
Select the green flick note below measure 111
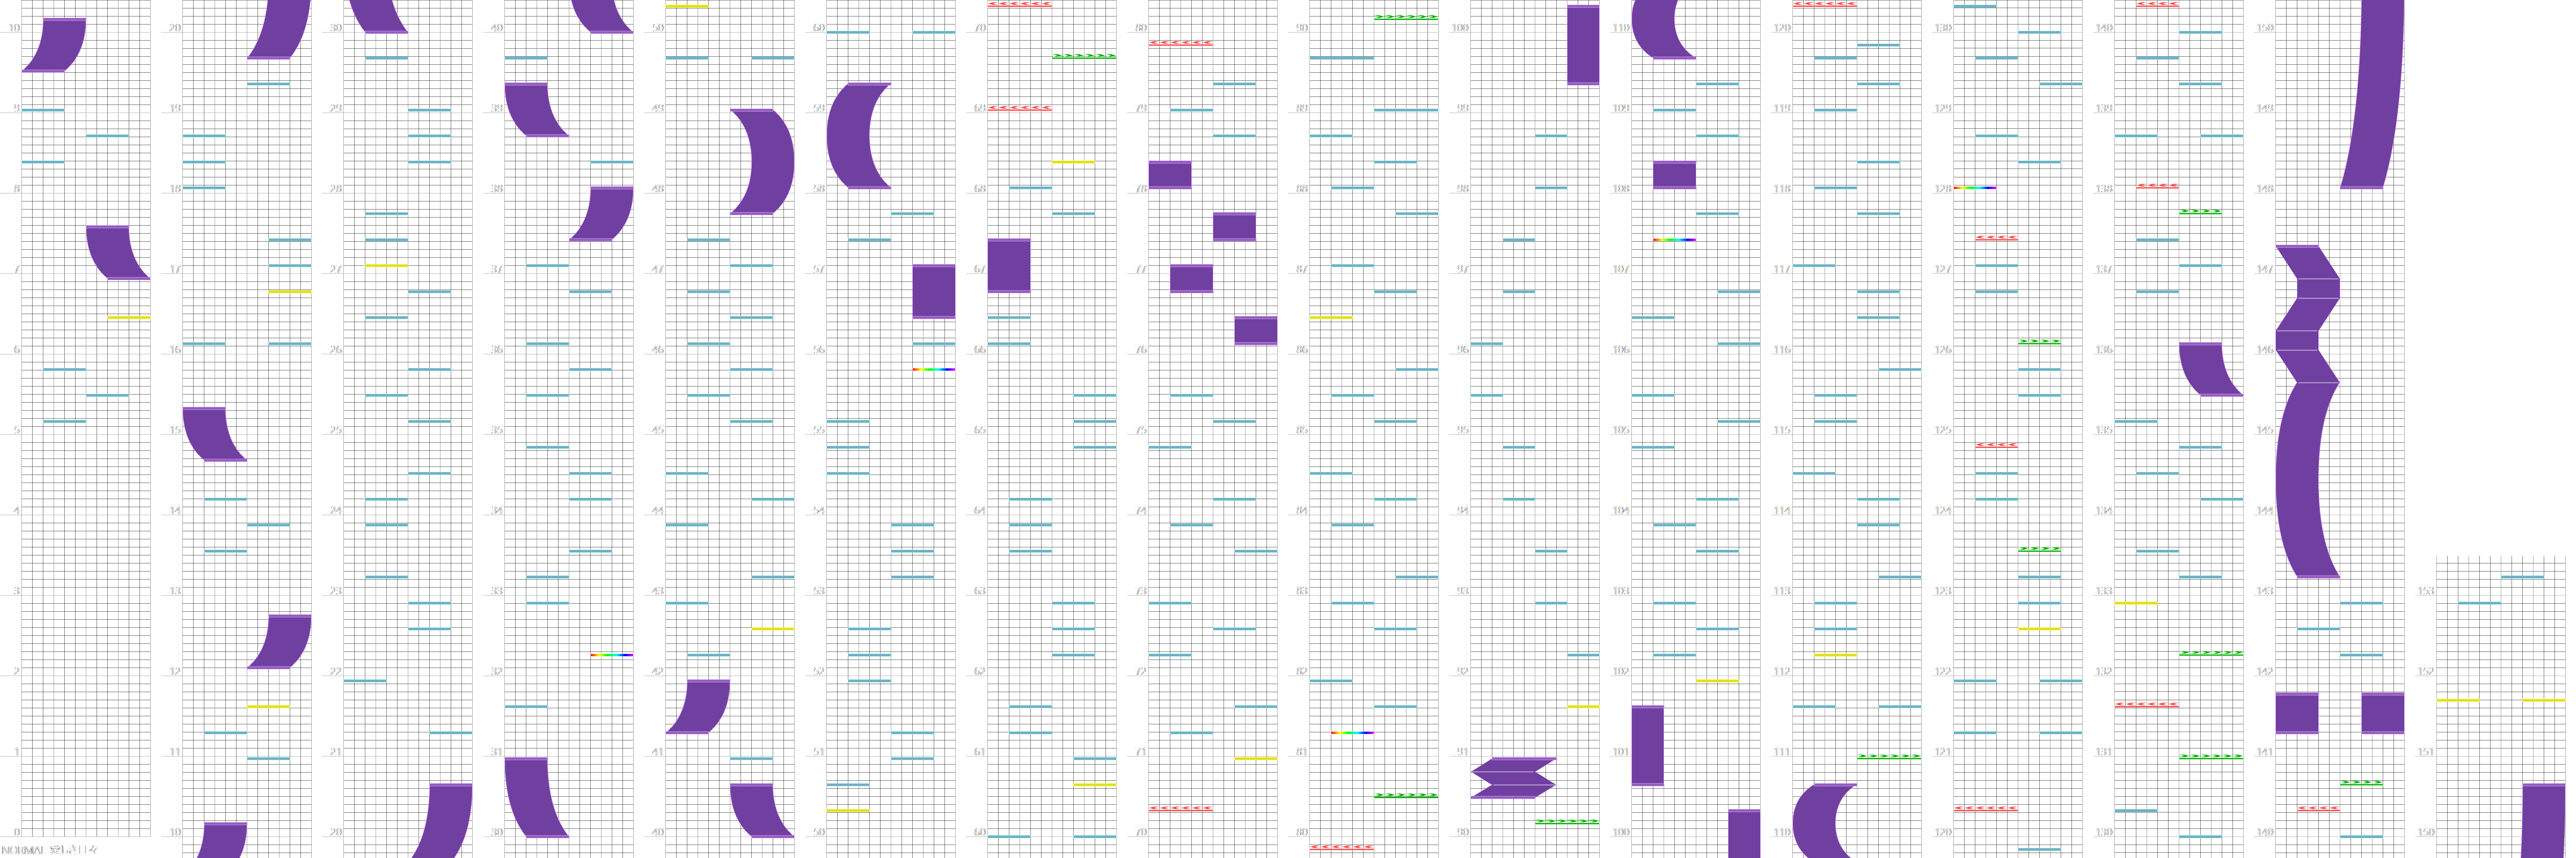point(1889,756)
